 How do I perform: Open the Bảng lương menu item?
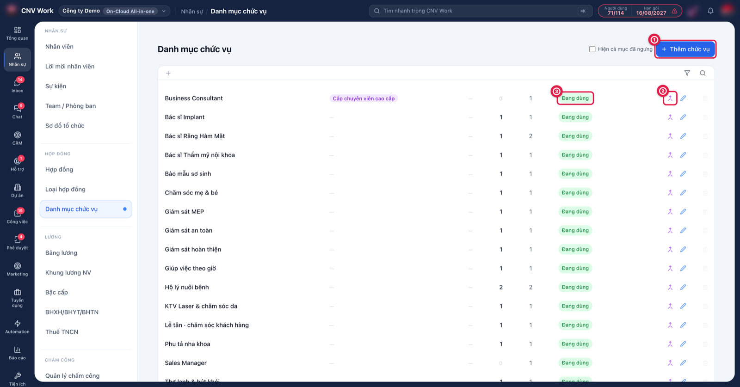(x=61, y=253)
